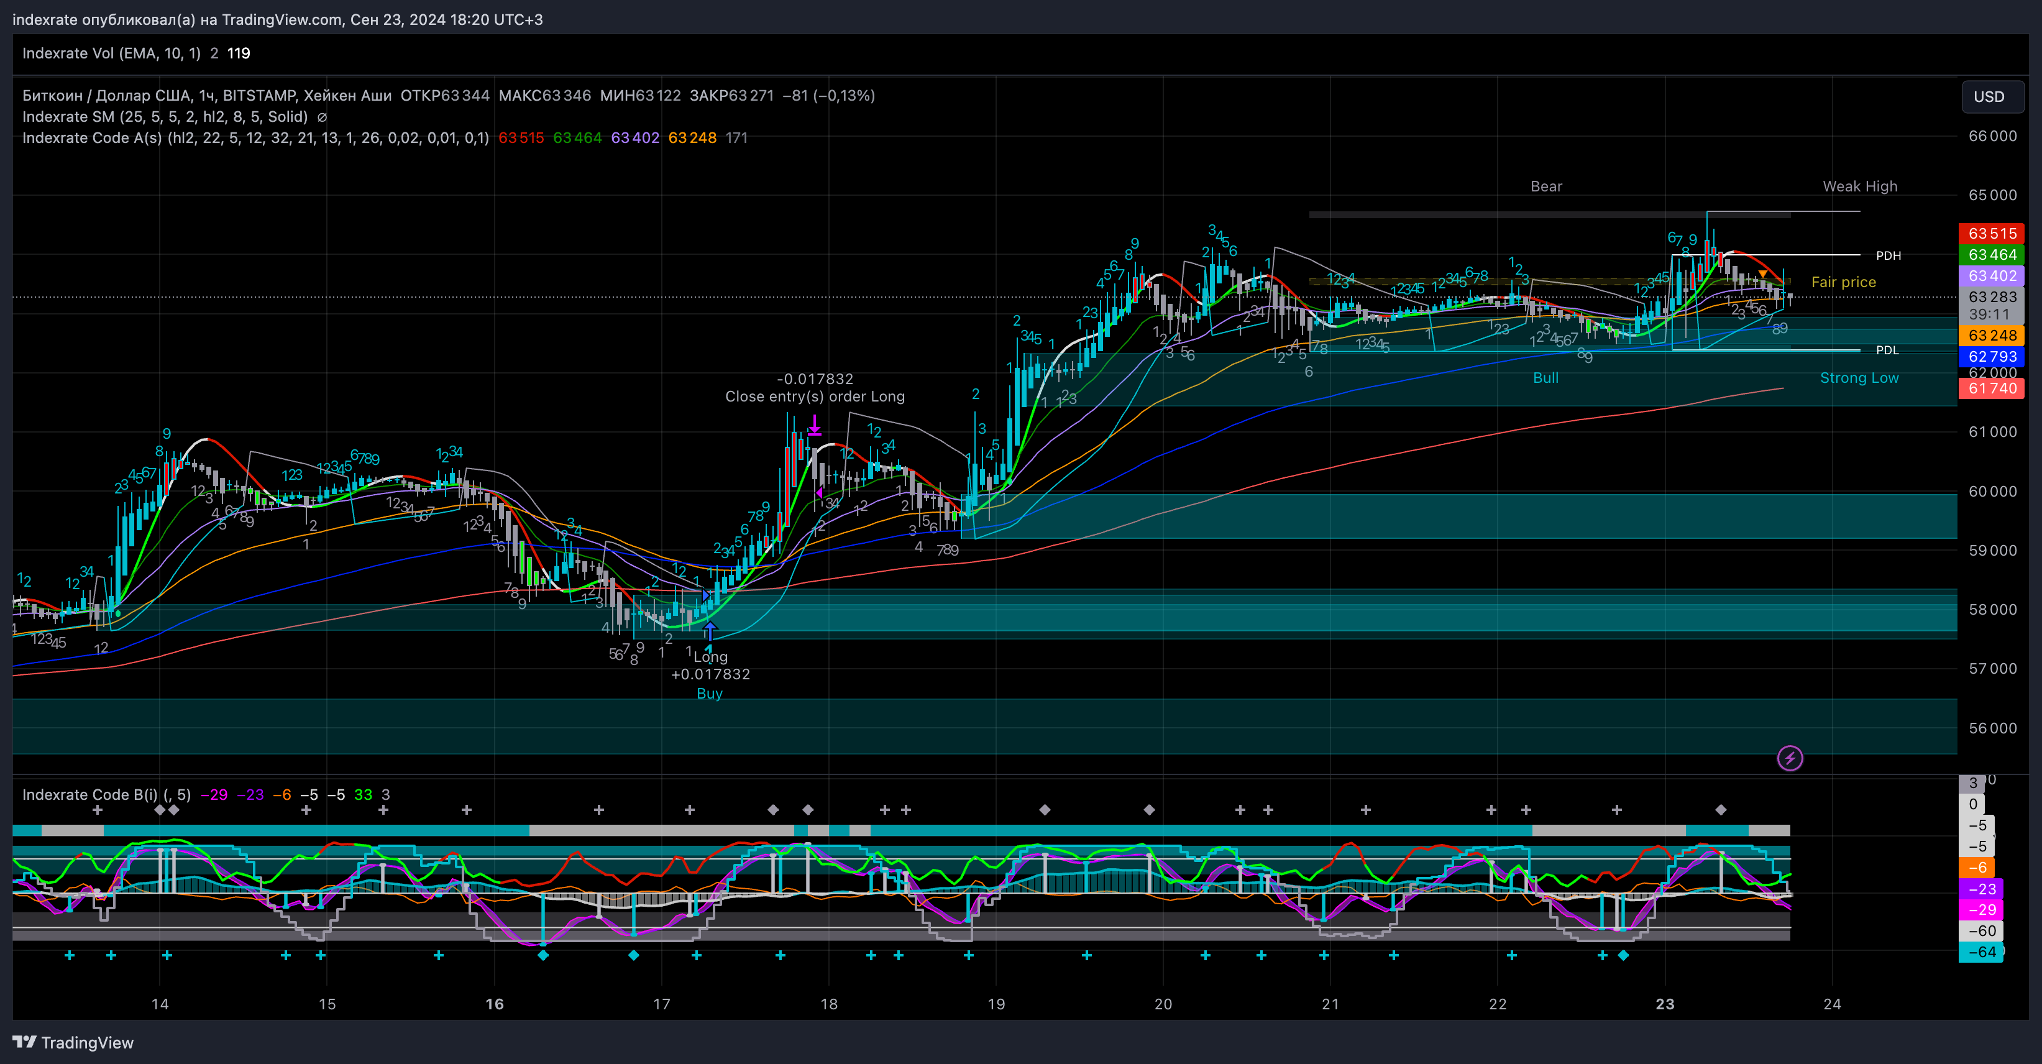Screen dimensions: 2042x1064
Task: Click the 39:11 candle countdown timer
Action: 1990,314
